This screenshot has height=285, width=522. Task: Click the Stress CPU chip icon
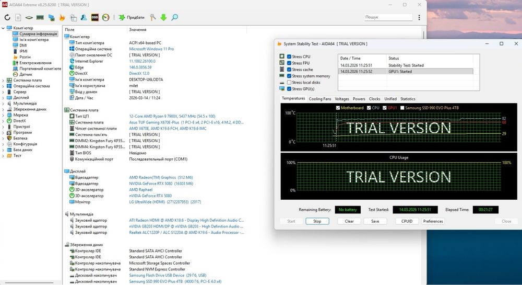click(282, 56)
